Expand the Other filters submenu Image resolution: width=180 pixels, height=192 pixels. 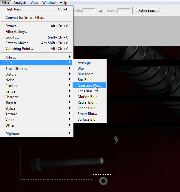point(37,125)
